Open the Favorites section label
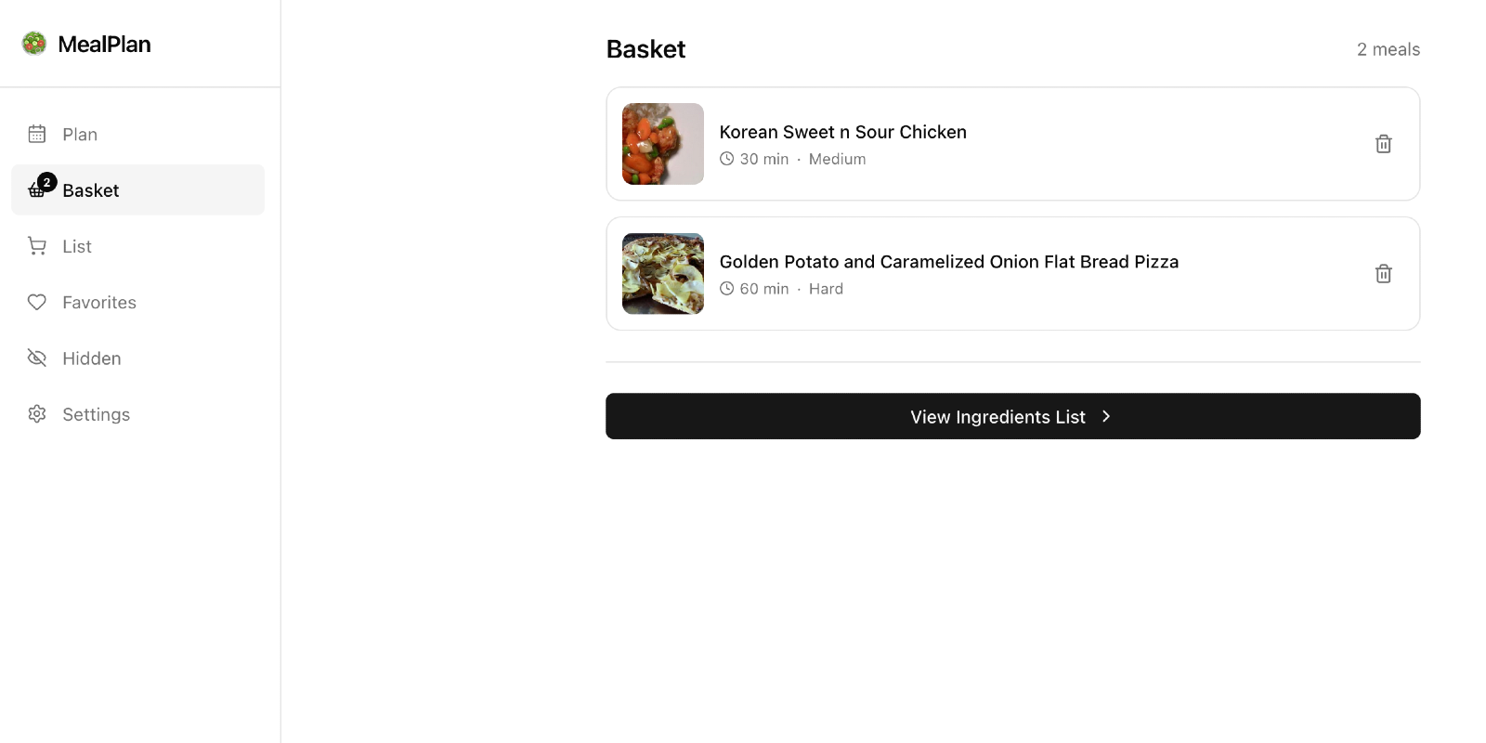Image resolution: width=1486 pixels, height=743 pixels. pos(99,302)
